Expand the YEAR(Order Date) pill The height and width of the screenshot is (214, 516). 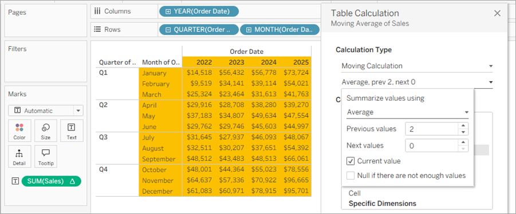click(x=168, y=11)
